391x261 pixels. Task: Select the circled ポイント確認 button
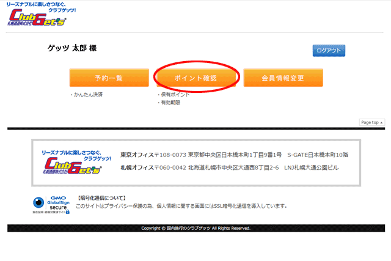click(195, 78)
